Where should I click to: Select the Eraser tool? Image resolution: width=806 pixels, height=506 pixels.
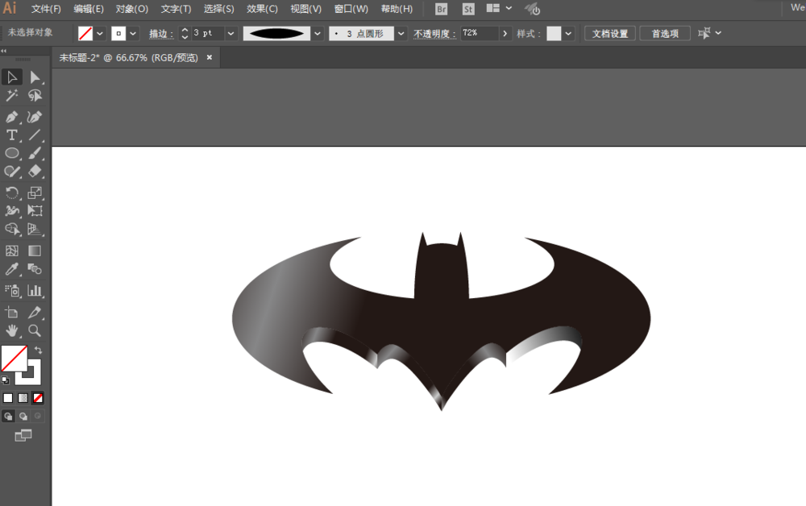click(x=35, y=171)
